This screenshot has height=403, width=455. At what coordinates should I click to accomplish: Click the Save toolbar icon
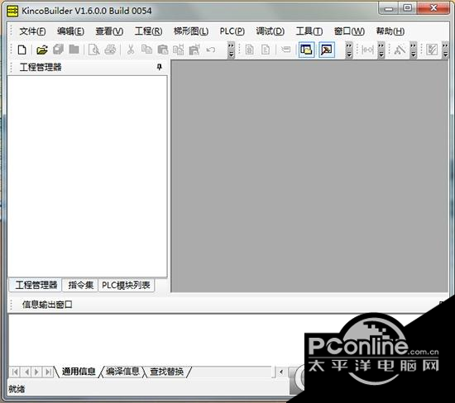(74, 50)
